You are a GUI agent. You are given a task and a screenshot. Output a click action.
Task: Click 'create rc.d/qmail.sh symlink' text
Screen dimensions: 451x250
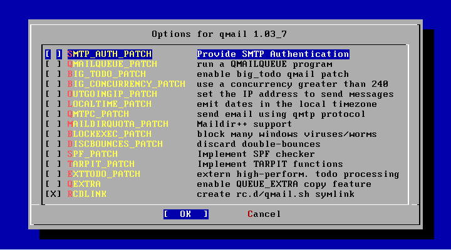[276, 194]
